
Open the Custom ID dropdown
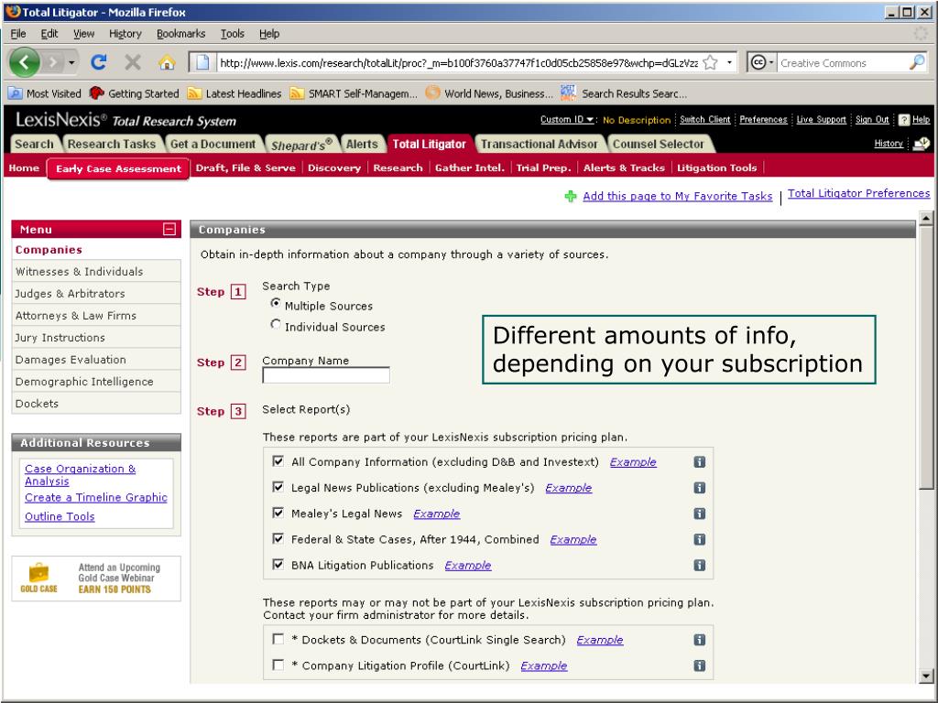coord(566,120)
